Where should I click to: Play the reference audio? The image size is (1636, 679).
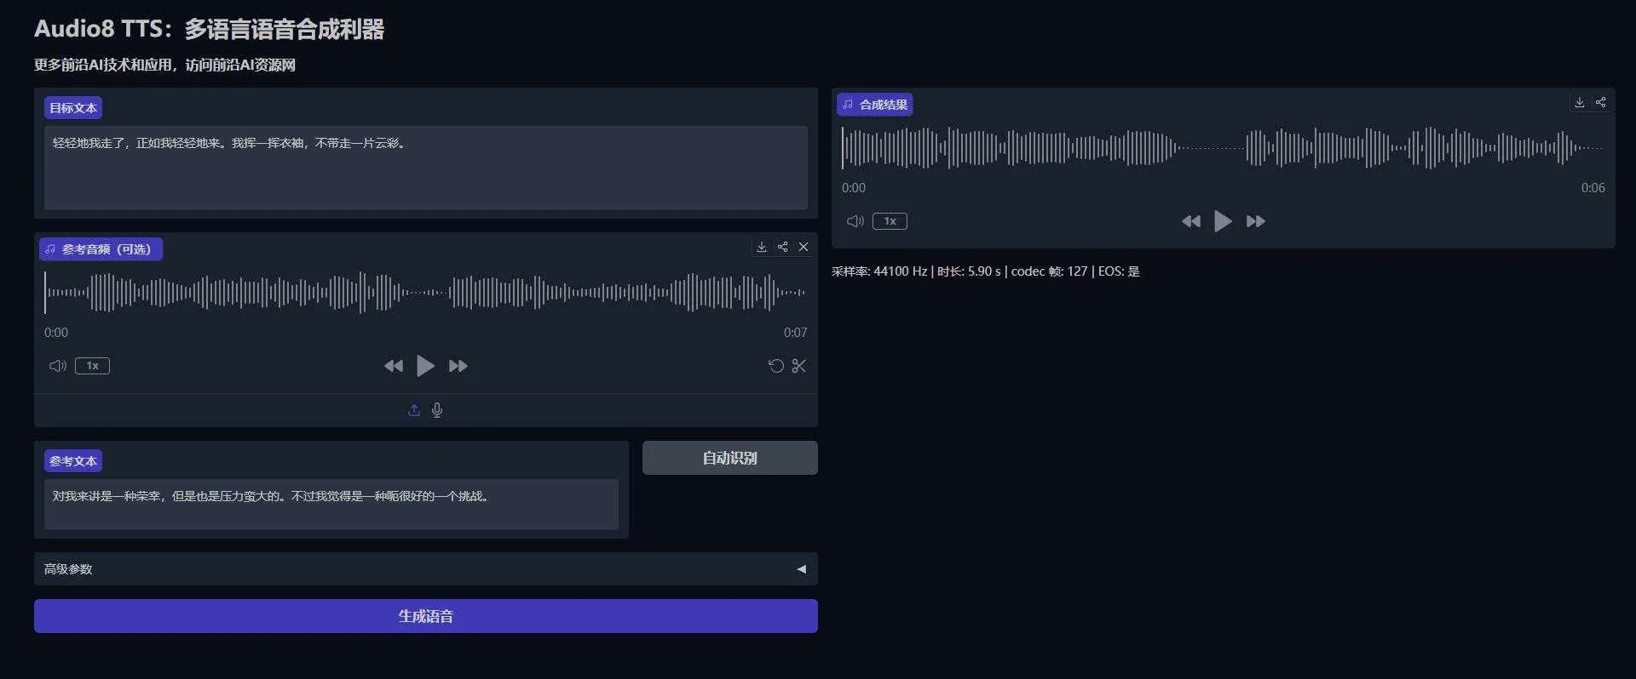pos(425,366)
